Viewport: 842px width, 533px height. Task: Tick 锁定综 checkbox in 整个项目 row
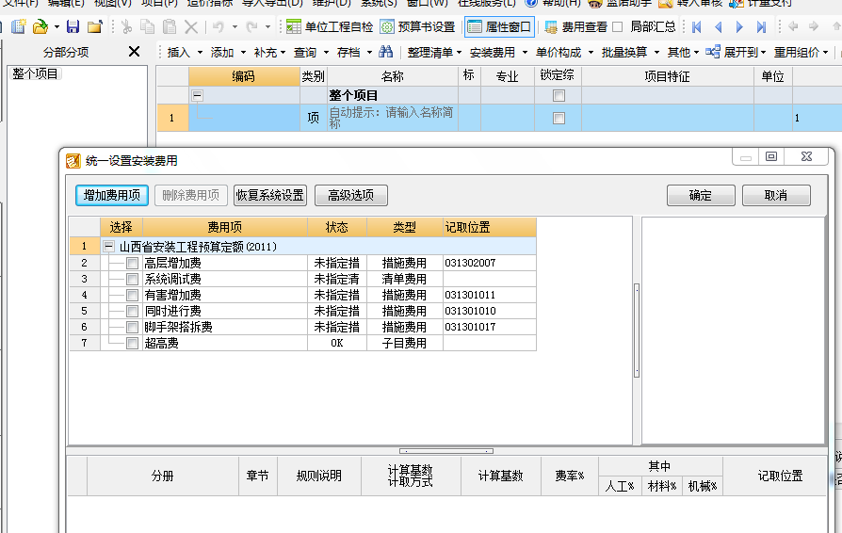click(x=559, y=95)
